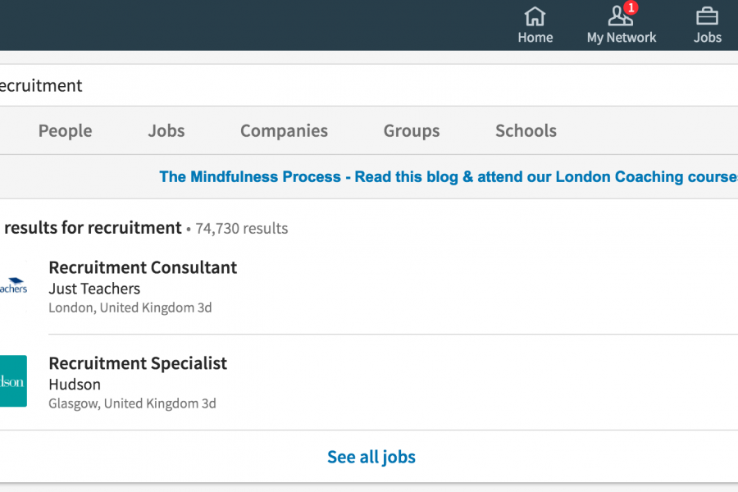Viewport: 738px width, 492px height.
Task: Click the search field containing recruitment
Action: [x=369, y=85]
